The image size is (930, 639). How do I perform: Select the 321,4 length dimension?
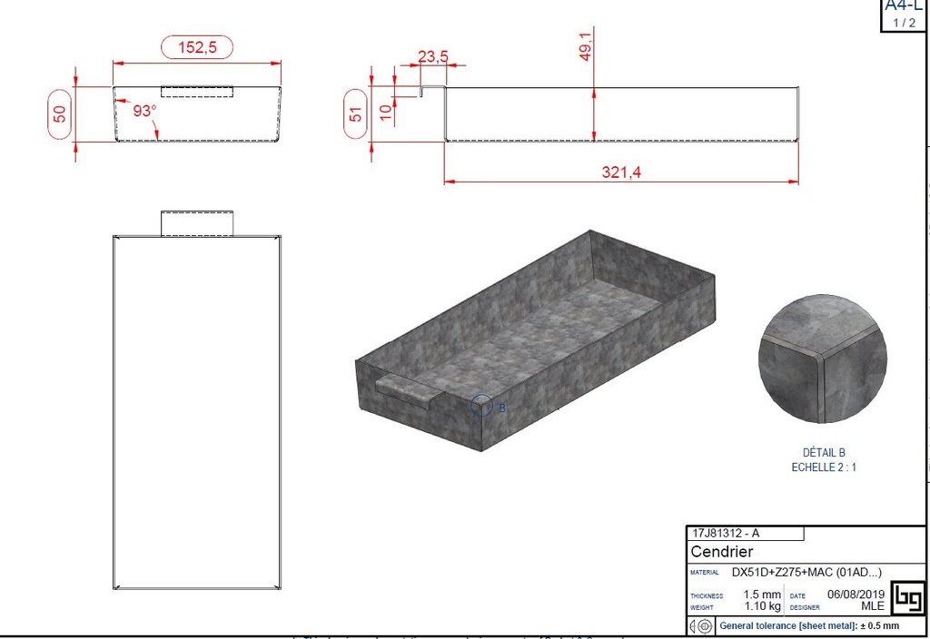click(620, 172)
